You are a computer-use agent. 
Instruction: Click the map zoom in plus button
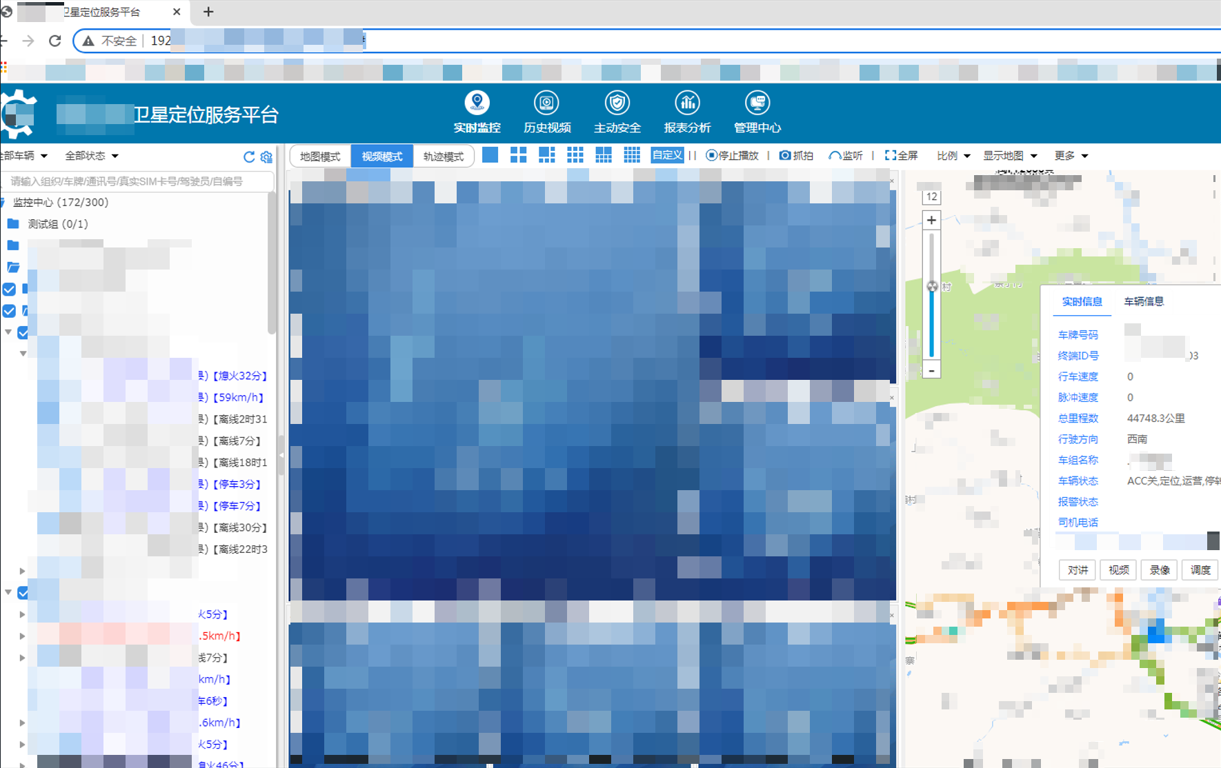pyautogui.click(x=931, y=221)
